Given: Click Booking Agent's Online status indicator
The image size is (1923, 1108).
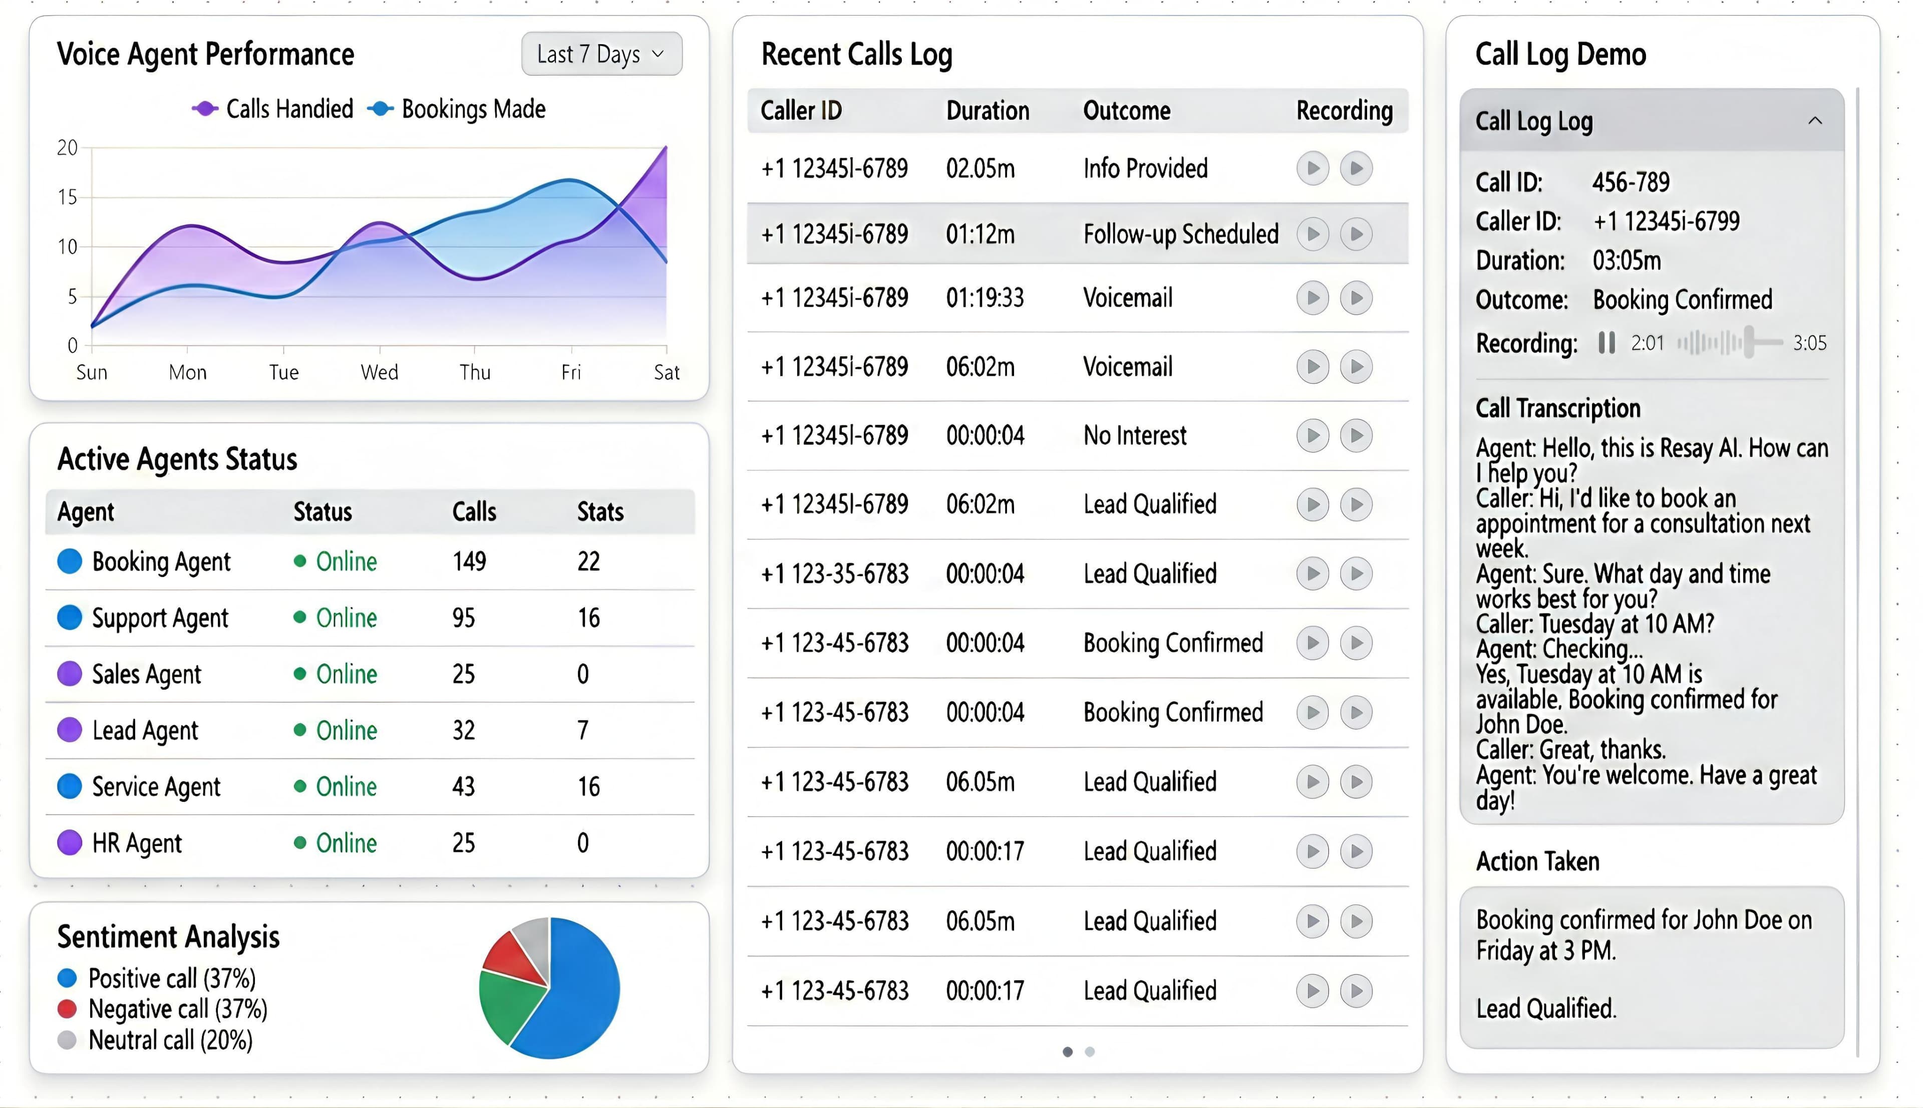Looking at the screenshot, I should tap(299, 562).
